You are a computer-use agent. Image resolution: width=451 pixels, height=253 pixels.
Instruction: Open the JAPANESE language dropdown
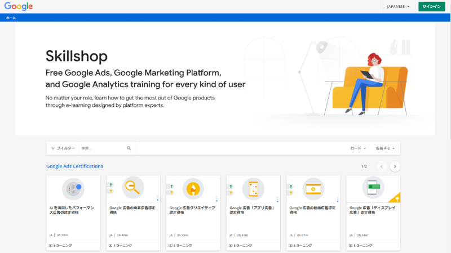398,7
